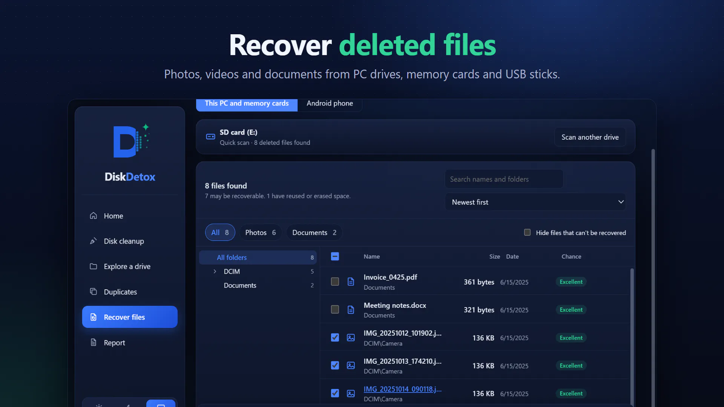Expand the DCIM folder chevron
Screen dimensions: 724x407
point(215,271)
